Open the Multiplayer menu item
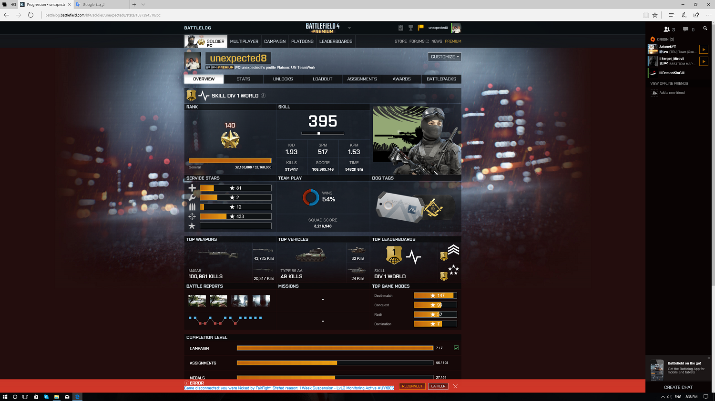Screen dimensions: 715x401 [244, 41]
